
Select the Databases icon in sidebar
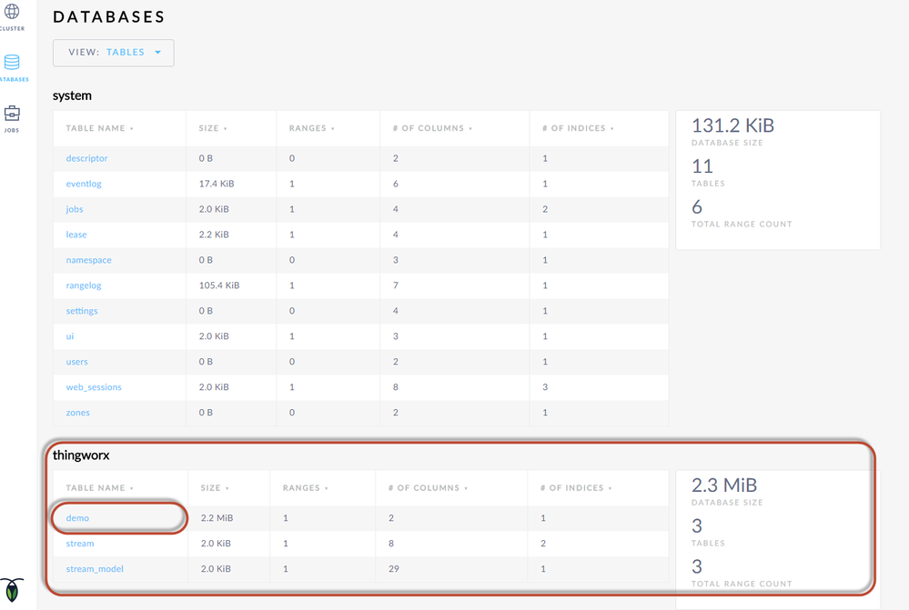coord(12,62)
